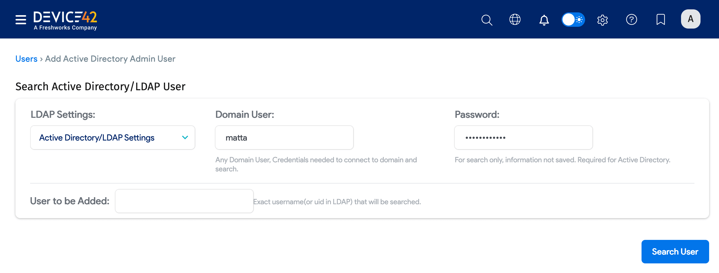Click inside the Password field

pyautogui.click(x=523, y=137)
